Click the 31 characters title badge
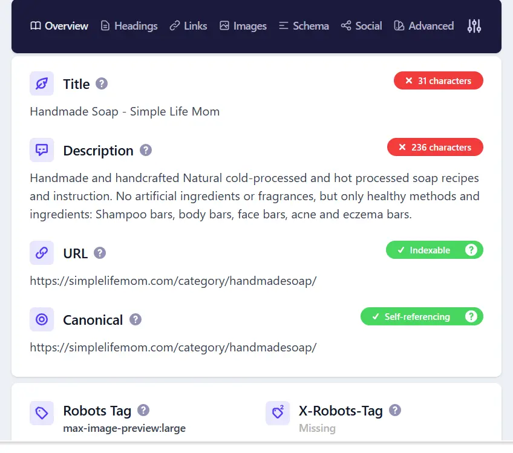Screen dimensions: 513x453 coord(439,80)
